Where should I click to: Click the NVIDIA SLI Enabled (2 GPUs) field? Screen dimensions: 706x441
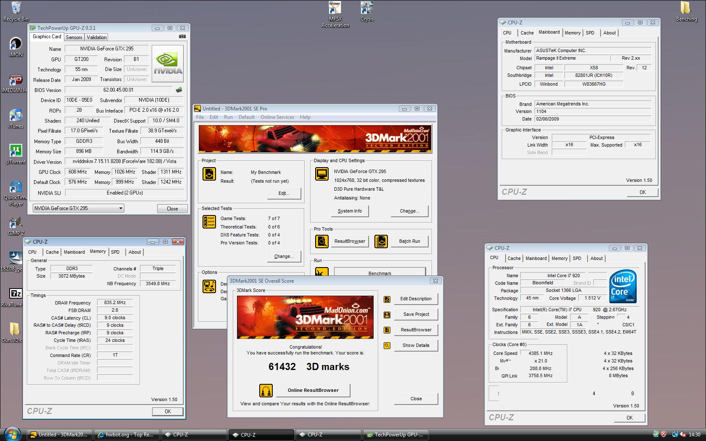124,193
